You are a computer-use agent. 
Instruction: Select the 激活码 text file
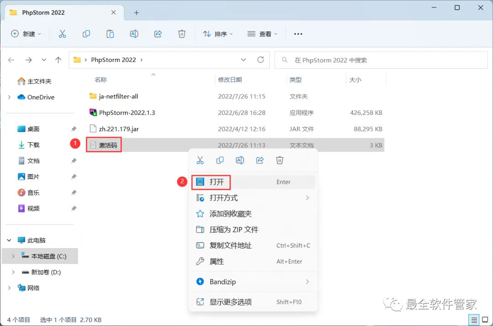[x=104, y=145]
